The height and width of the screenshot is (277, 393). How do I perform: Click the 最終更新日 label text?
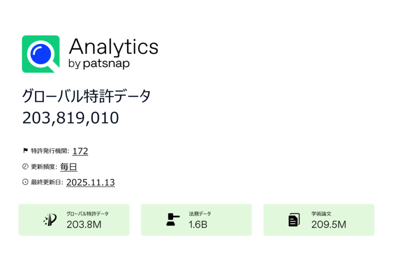pos(47,183)
